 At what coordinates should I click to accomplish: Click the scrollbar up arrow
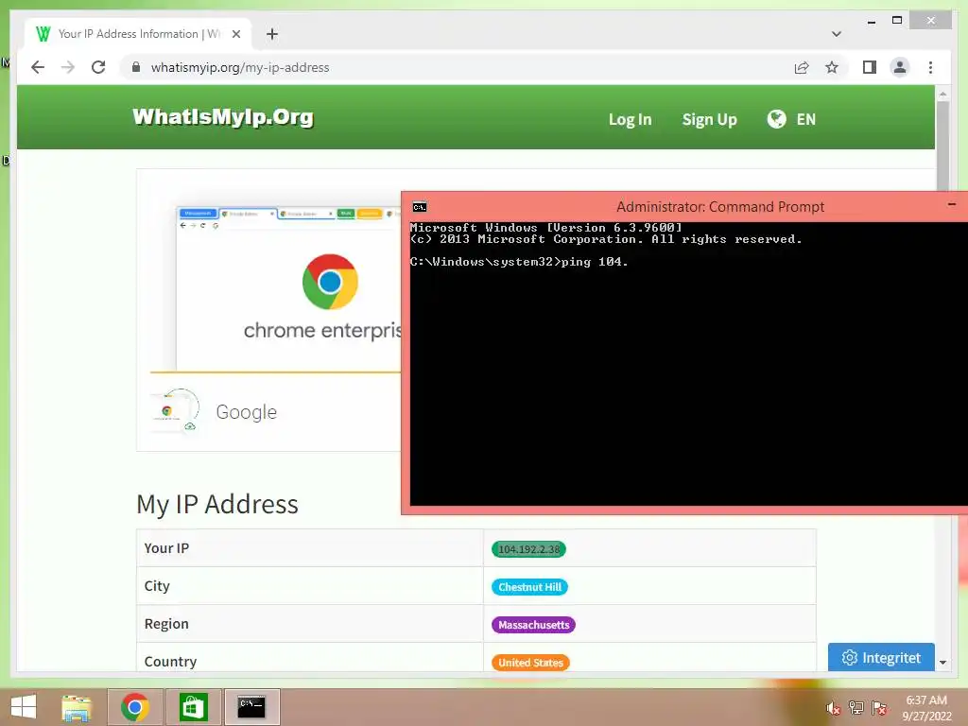click(942, 94)
